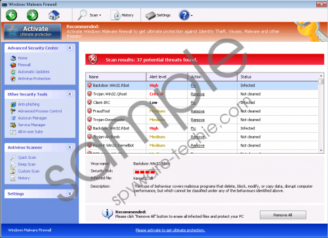Viewport: 328px width, 238px height.
Task: Open History in the top toolbar
Action: pos(122,15)
